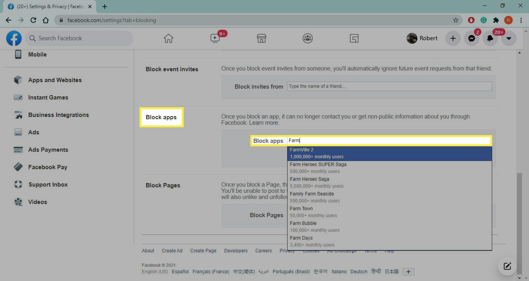Bookmark this page with star icon
The height and width of the screenshot is (281, 529).
tap(456, 20)
